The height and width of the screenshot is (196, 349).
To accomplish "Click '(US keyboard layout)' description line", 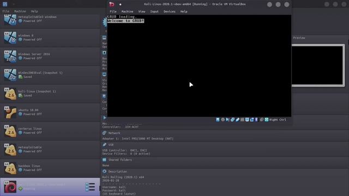I will [x=119, y=194].
